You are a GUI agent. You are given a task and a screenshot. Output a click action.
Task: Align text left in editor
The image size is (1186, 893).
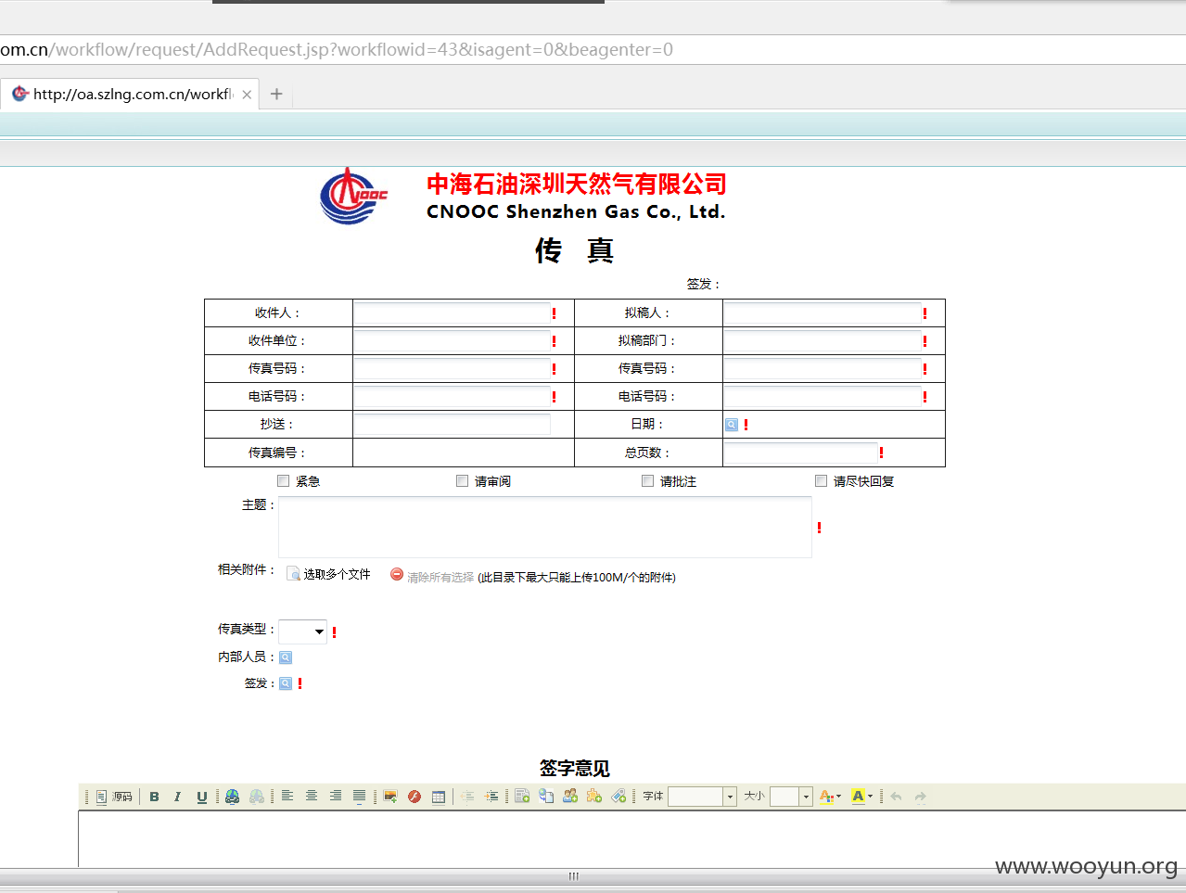pos(287,797)
